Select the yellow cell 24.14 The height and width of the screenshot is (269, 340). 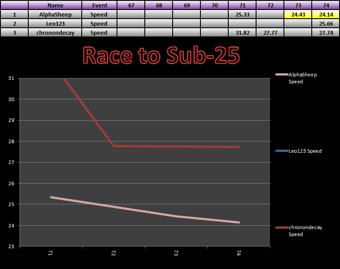326,14
